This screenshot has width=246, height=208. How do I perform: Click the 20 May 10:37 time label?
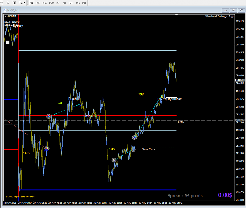point(100,203)
